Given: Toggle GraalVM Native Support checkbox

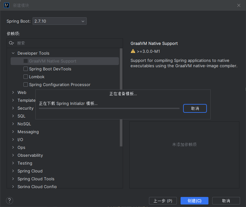Looking at the screenshot, I should (x=26, y=61).
